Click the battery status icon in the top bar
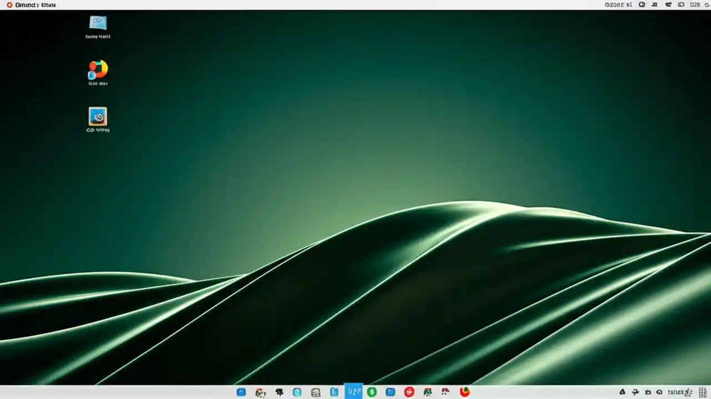 (681, 4)
